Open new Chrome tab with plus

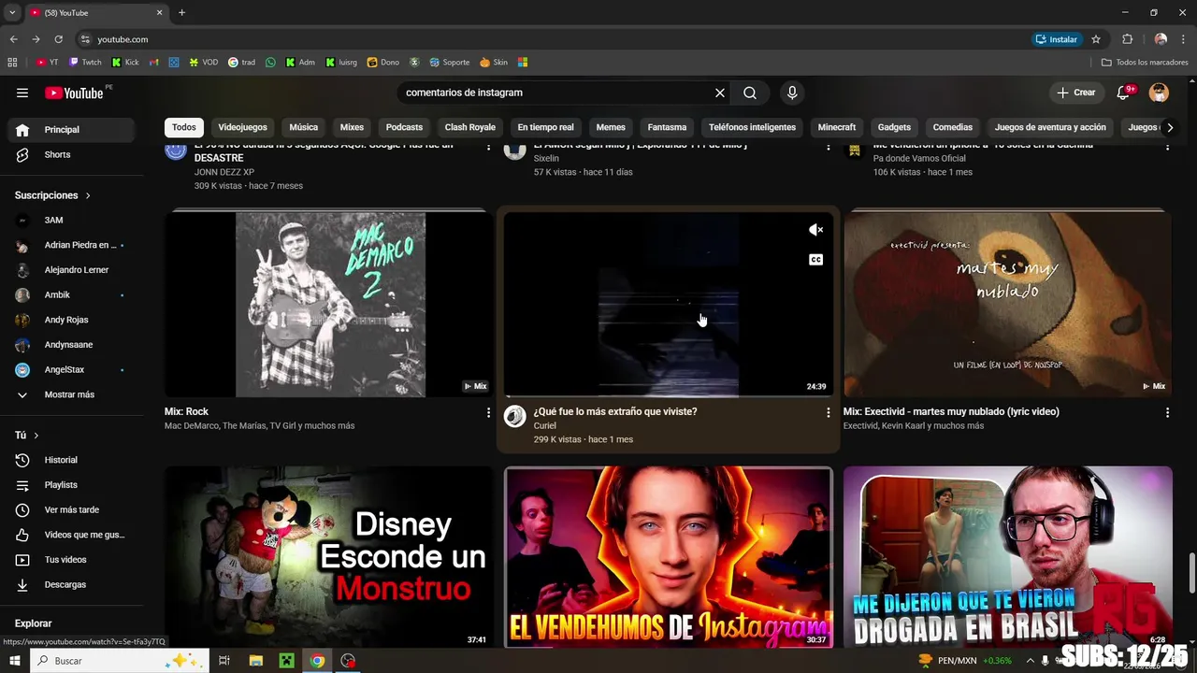click(x=181, y=13)
